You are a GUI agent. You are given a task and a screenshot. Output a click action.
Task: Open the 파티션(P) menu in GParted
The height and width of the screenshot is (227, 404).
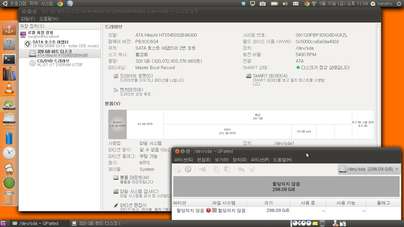[x=260, y=160]
